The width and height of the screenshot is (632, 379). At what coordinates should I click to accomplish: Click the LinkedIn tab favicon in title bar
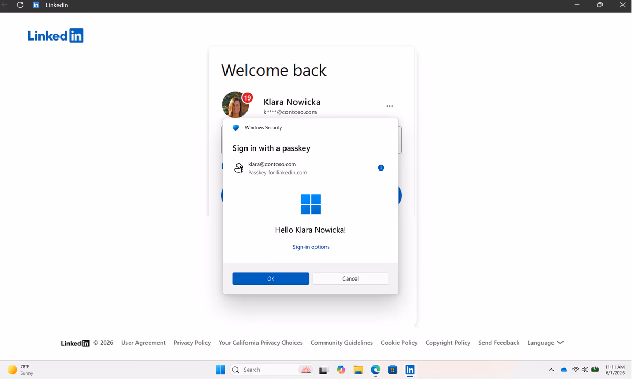36,5
